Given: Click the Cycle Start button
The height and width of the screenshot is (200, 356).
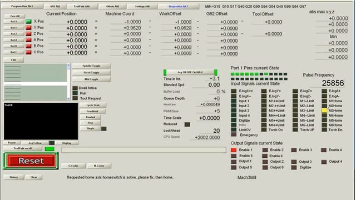Looking at the screenshot, I should [x=93, y=105].
